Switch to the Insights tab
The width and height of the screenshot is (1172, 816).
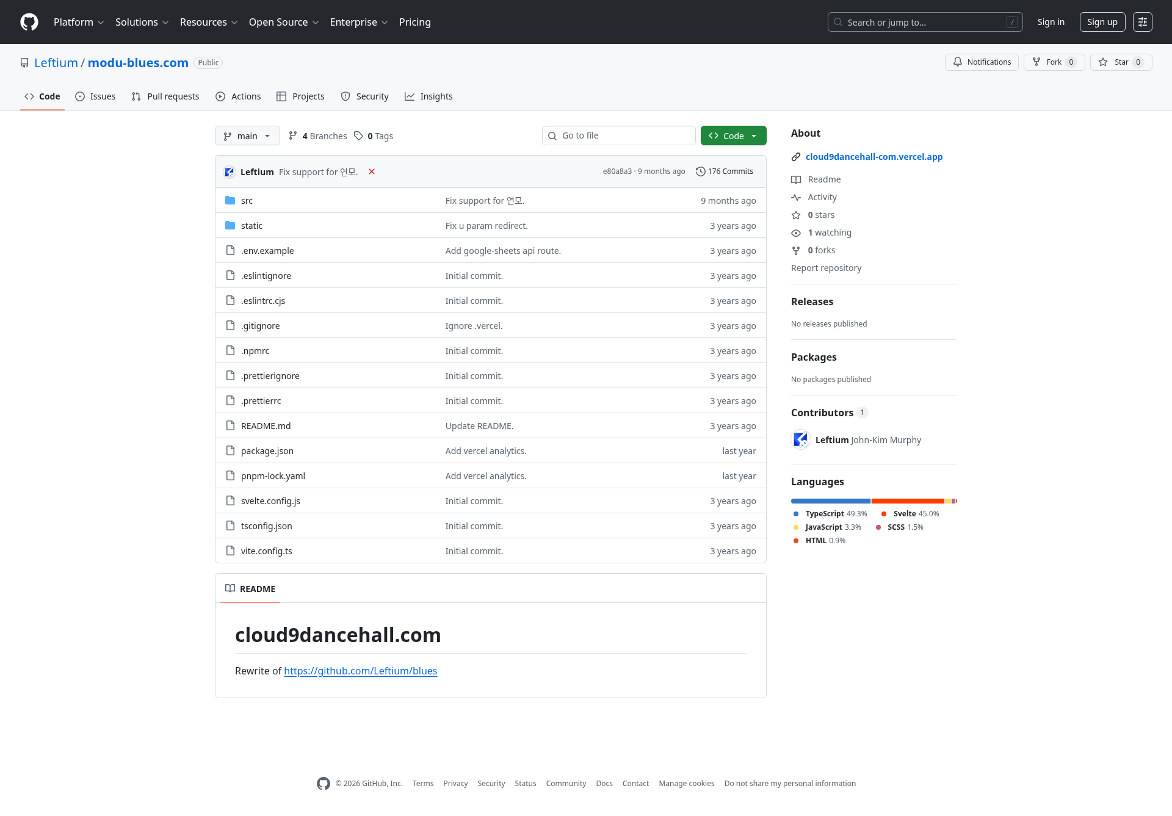(429, 96)
